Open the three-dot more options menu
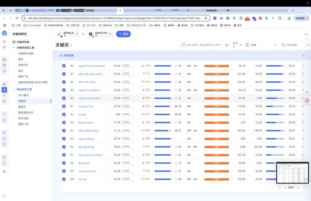 click(x=306, y=34)
